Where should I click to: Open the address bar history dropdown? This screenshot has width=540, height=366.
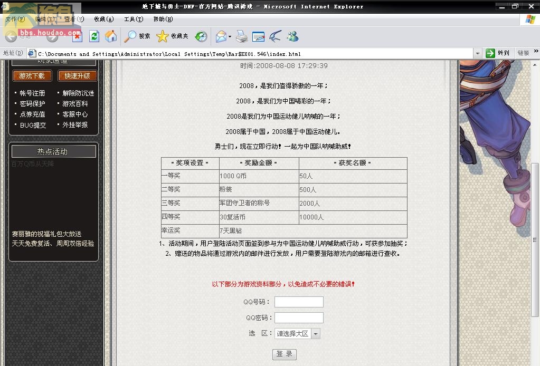477,53
